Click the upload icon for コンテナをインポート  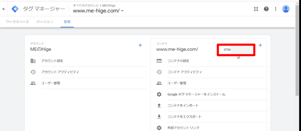pyautogui.click(x=159, y=106)
